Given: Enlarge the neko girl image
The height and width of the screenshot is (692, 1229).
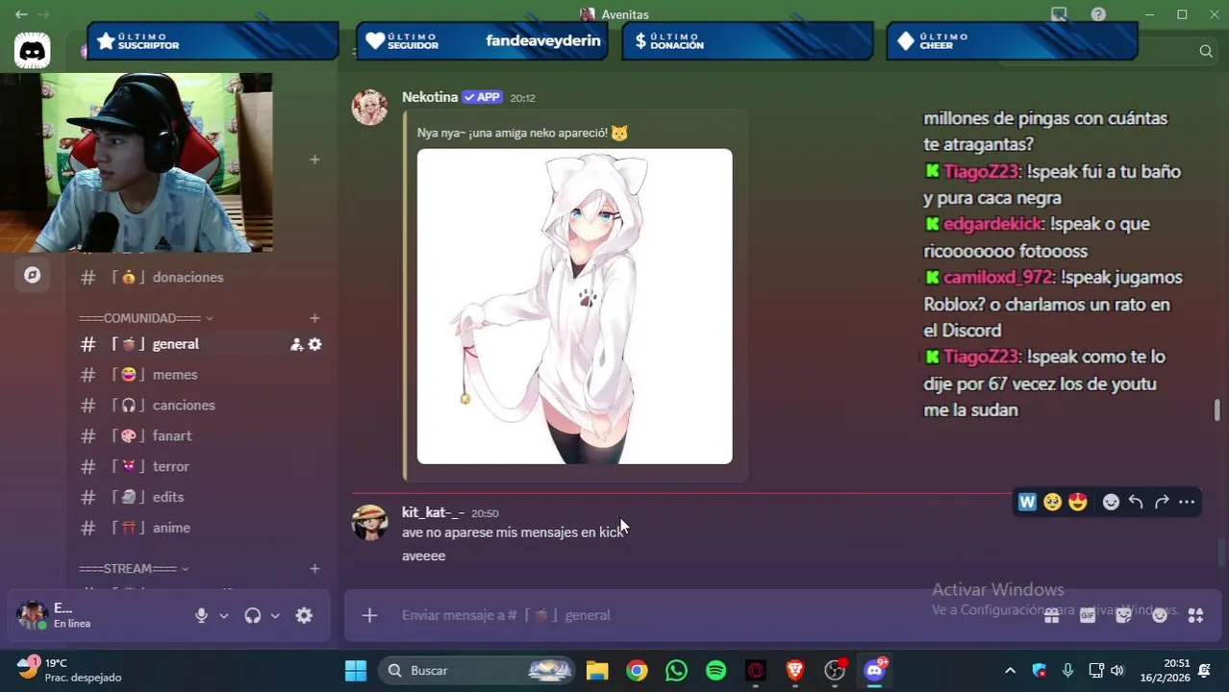Looking at the screenshot, I should (574, 307).
